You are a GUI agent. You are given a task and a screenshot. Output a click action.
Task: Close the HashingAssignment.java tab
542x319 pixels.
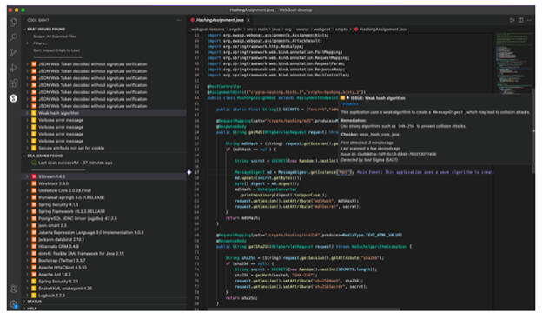pyautogui.click(x=248, y=20)
